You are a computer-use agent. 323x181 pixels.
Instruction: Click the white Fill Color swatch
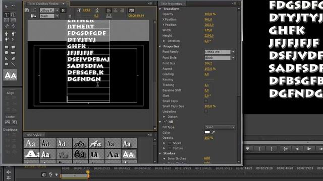click(x=207, y=132)
